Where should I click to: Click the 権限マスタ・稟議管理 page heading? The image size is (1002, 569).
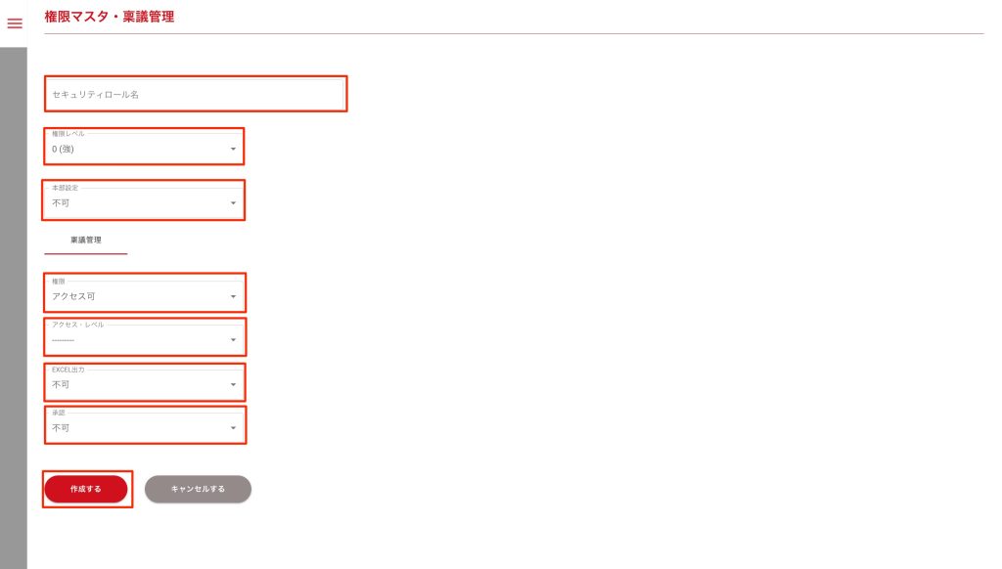[x=110, y=17]
